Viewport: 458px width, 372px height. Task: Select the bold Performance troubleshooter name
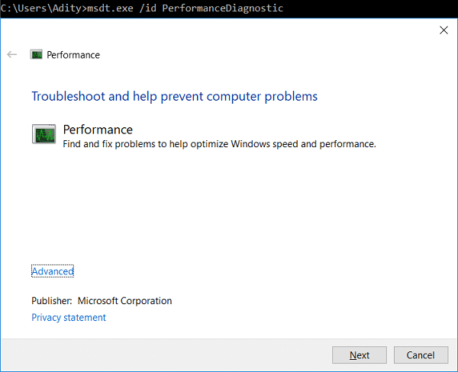coord(98,130)
